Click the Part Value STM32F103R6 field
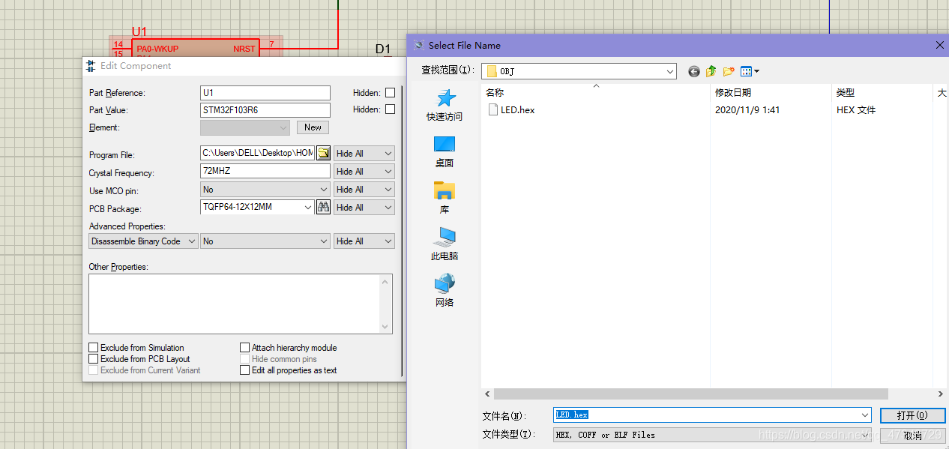The image size is (949, 449). tap(265, 109)
